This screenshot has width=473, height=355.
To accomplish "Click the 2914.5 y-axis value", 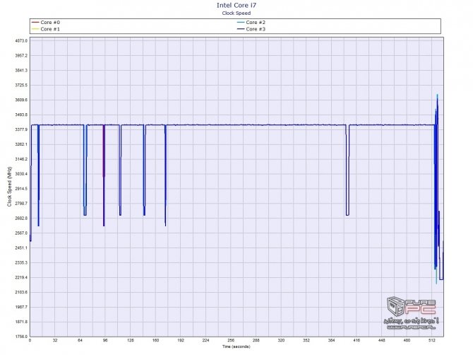I will pos(21,189).
